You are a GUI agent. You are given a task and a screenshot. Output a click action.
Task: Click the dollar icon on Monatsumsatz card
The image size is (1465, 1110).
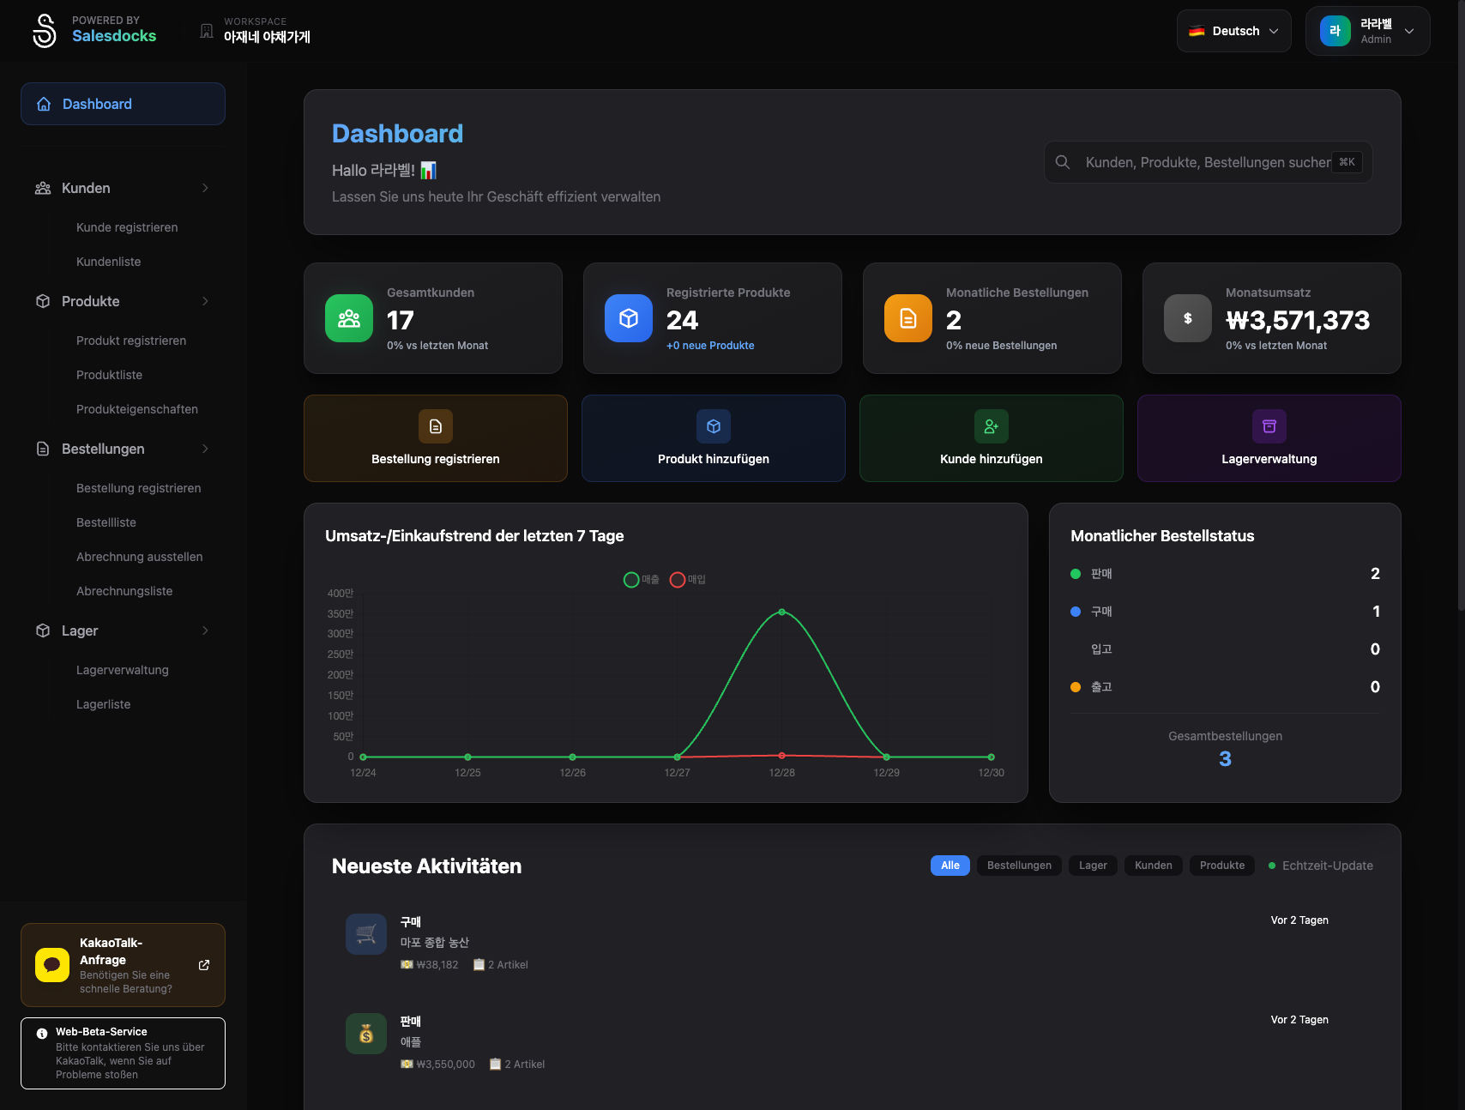point(1187,318)
